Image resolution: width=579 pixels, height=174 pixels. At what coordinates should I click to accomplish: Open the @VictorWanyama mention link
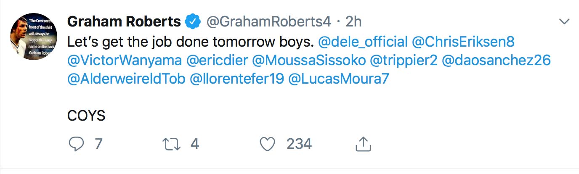pyautogui.click(x=125, y=61)
